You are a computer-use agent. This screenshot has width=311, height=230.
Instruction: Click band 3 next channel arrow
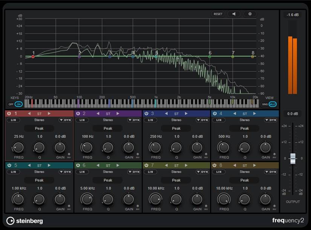(x=186, y=113)
